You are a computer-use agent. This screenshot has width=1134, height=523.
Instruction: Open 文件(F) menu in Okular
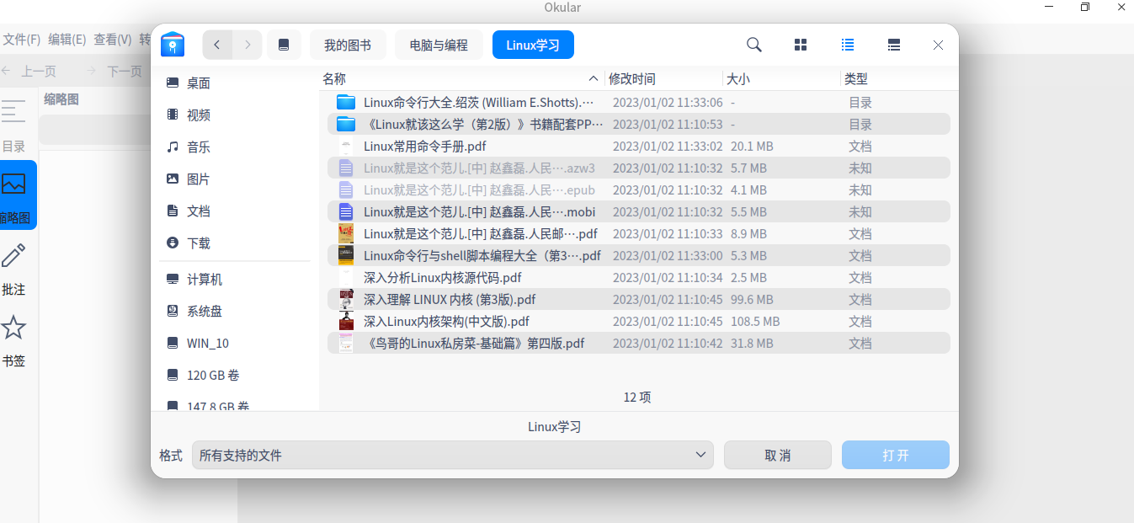21,40
